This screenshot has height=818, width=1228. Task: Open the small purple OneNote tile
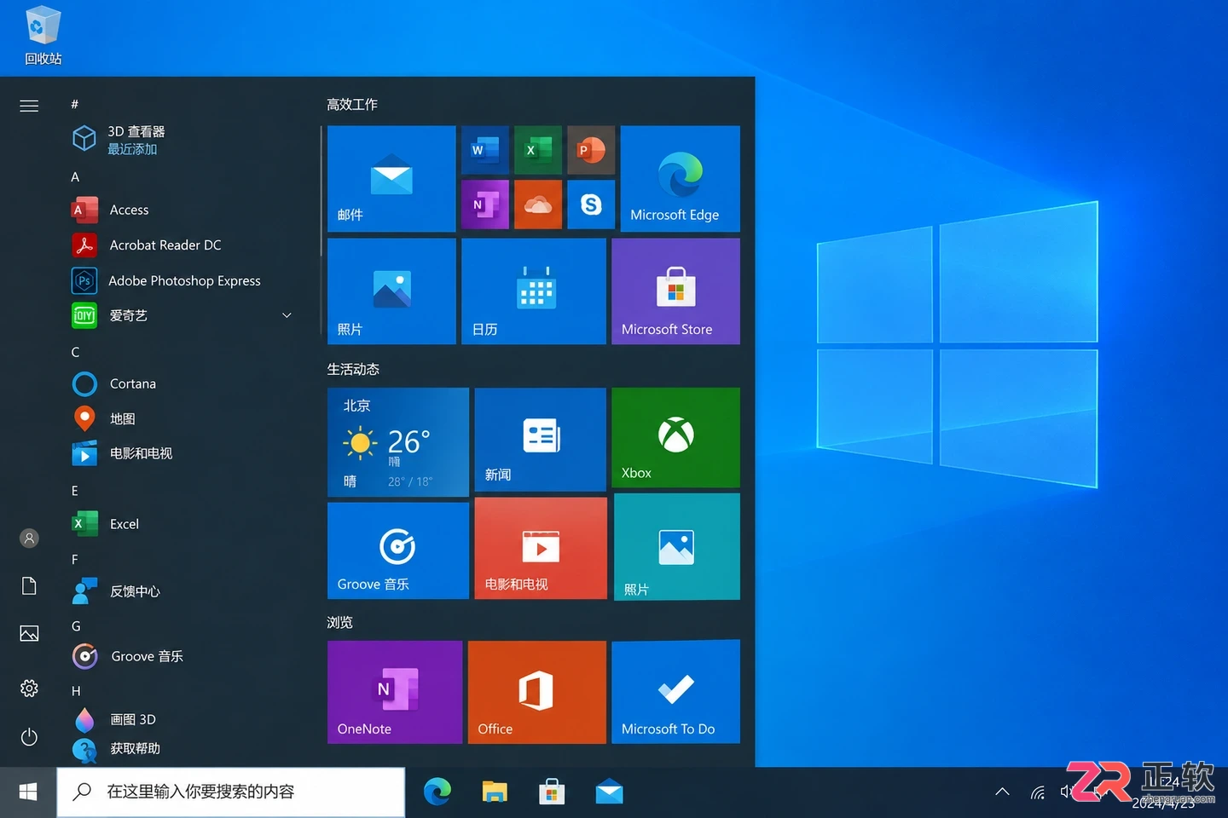pyautogui.click(x=485, y=204)
